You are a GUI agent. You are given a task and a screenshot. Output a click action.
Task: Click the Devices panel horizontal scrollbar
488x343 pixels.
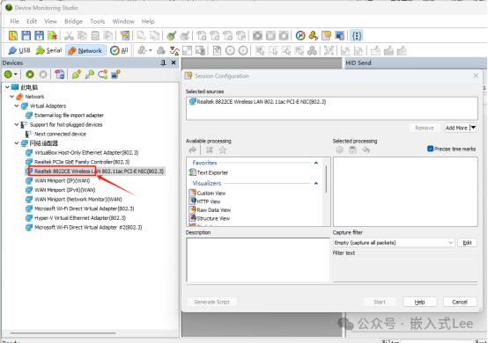pos(63,333)
